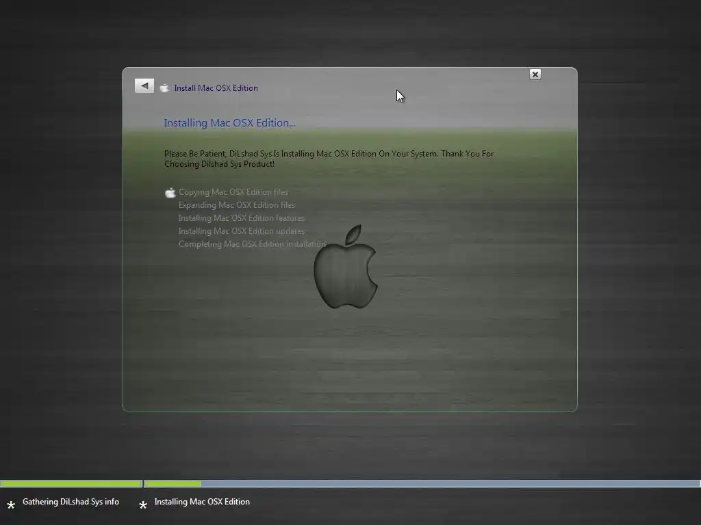The image size is (701, 525).
Task: Click the 'Installing Mac OSX Edition...' heading
Action: point(229,123)
